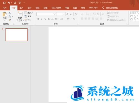This screenshot has width=139, height=103.
Task: Open the 切换 (Transitions) tab
Action: pyautogui.click(x=38, y=8)
